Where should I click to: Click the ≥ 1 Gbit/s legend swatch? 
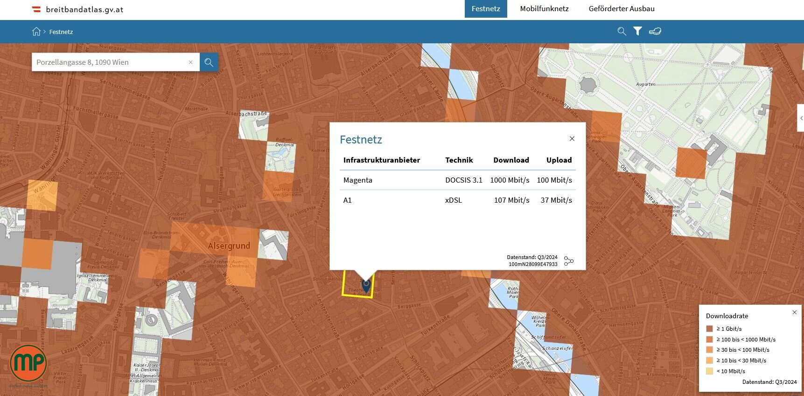(x=710, y=329)
